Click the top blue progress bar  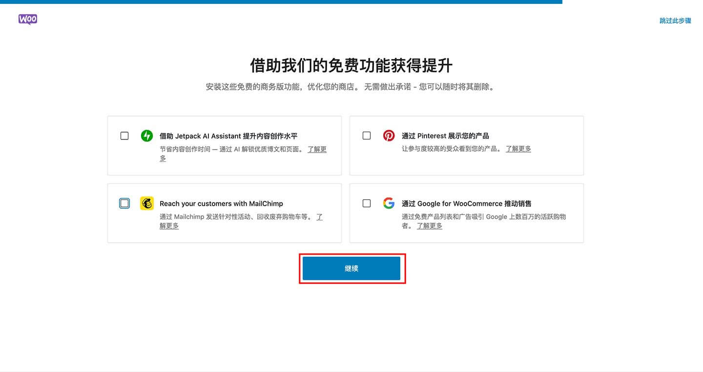click(x=281, y=2)
